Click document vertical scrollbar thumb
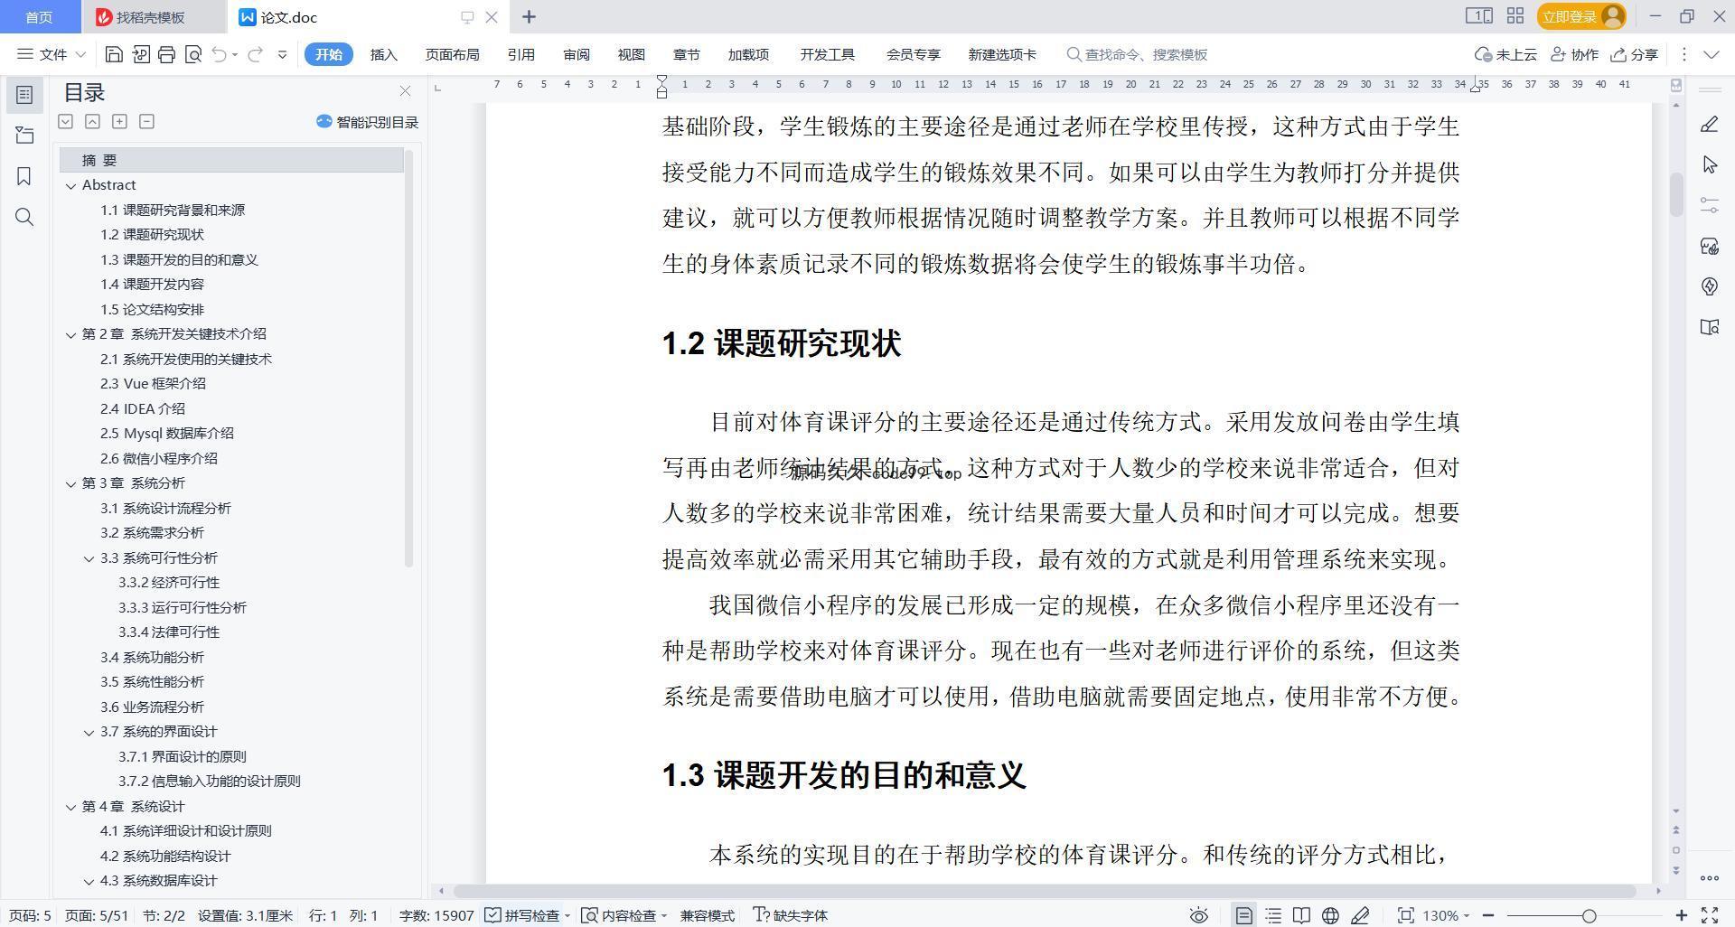Image resolution: width=1735 pixels, height=927 pixels. tap(1676, 194)
